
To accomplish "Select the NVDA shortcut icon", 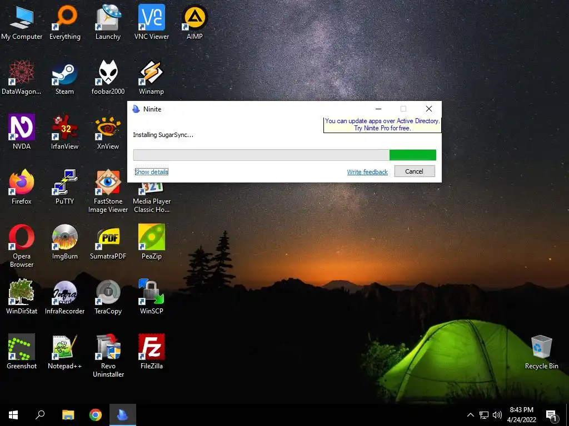I will (x=22, y=132).
